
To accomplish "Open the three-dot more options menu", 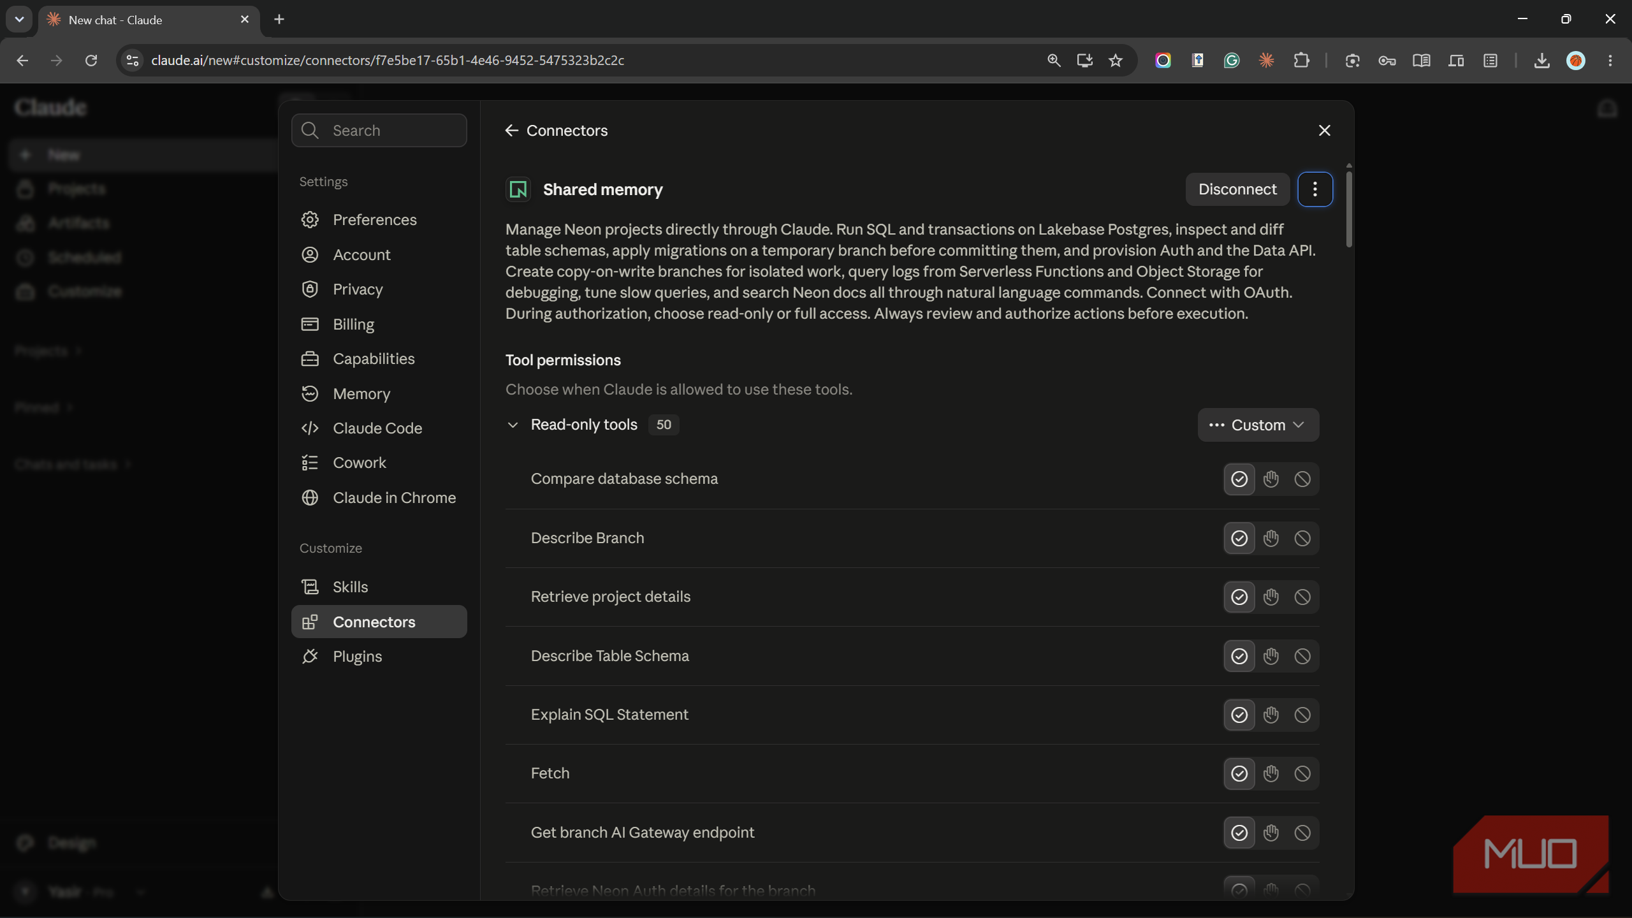I will (x=1315, y=189).
